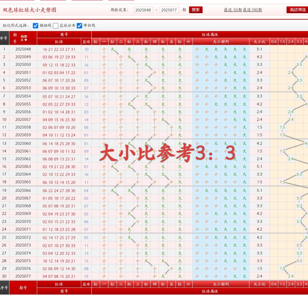Click red numbers 04 07 08 15 20 21
Screen dimensions: 308x300
point(59,276)
